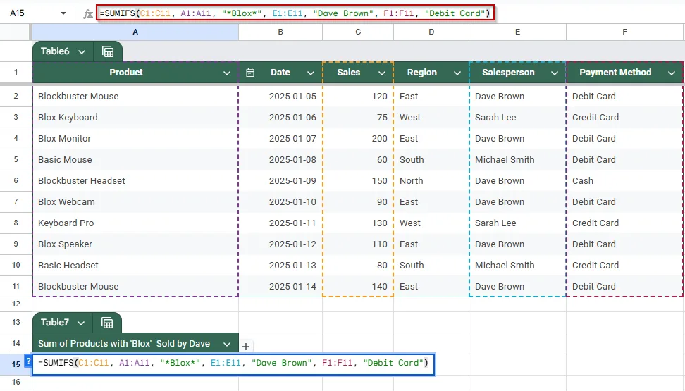Select the Basic Headset cell
Screen dimensions: 685x391
(x=135, y=265)
